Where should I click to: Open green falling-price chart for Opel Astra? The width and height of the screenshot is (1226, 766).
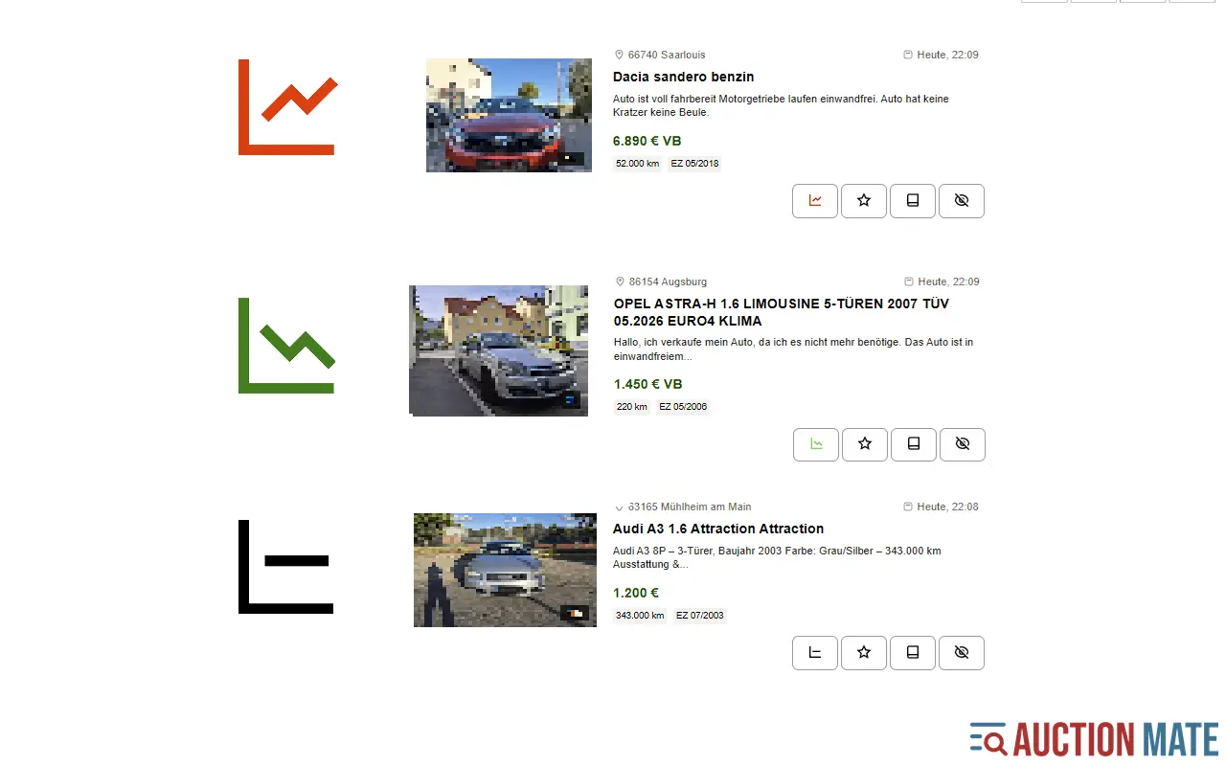click(x=816, y=444)
